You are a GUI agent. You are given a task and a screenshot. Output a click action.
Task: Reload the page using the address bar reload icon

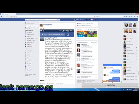(x=94, y=17)
